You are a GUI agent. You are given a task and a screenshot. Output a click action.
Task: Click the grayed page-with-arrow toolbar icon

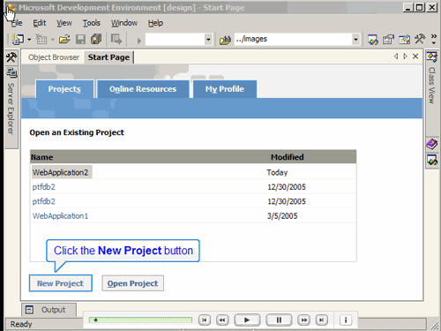[x=116, y=39]
